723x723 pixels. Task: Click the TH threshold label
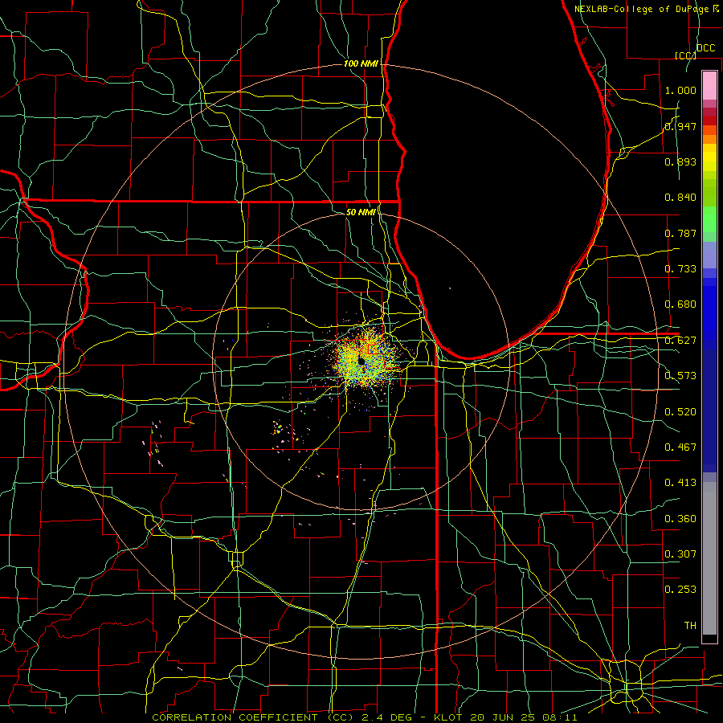[690, 625]
